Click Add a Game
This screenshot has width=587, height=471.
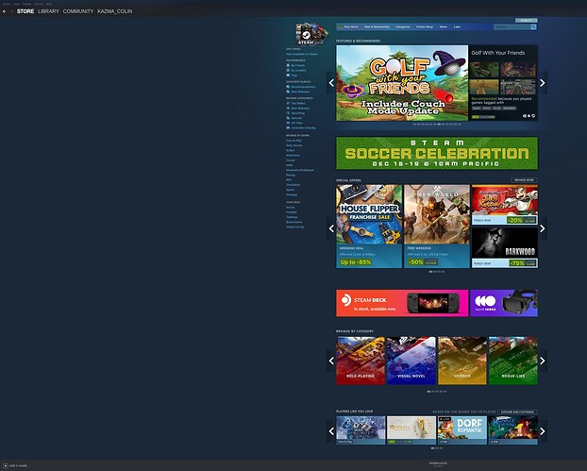point(15,465)
